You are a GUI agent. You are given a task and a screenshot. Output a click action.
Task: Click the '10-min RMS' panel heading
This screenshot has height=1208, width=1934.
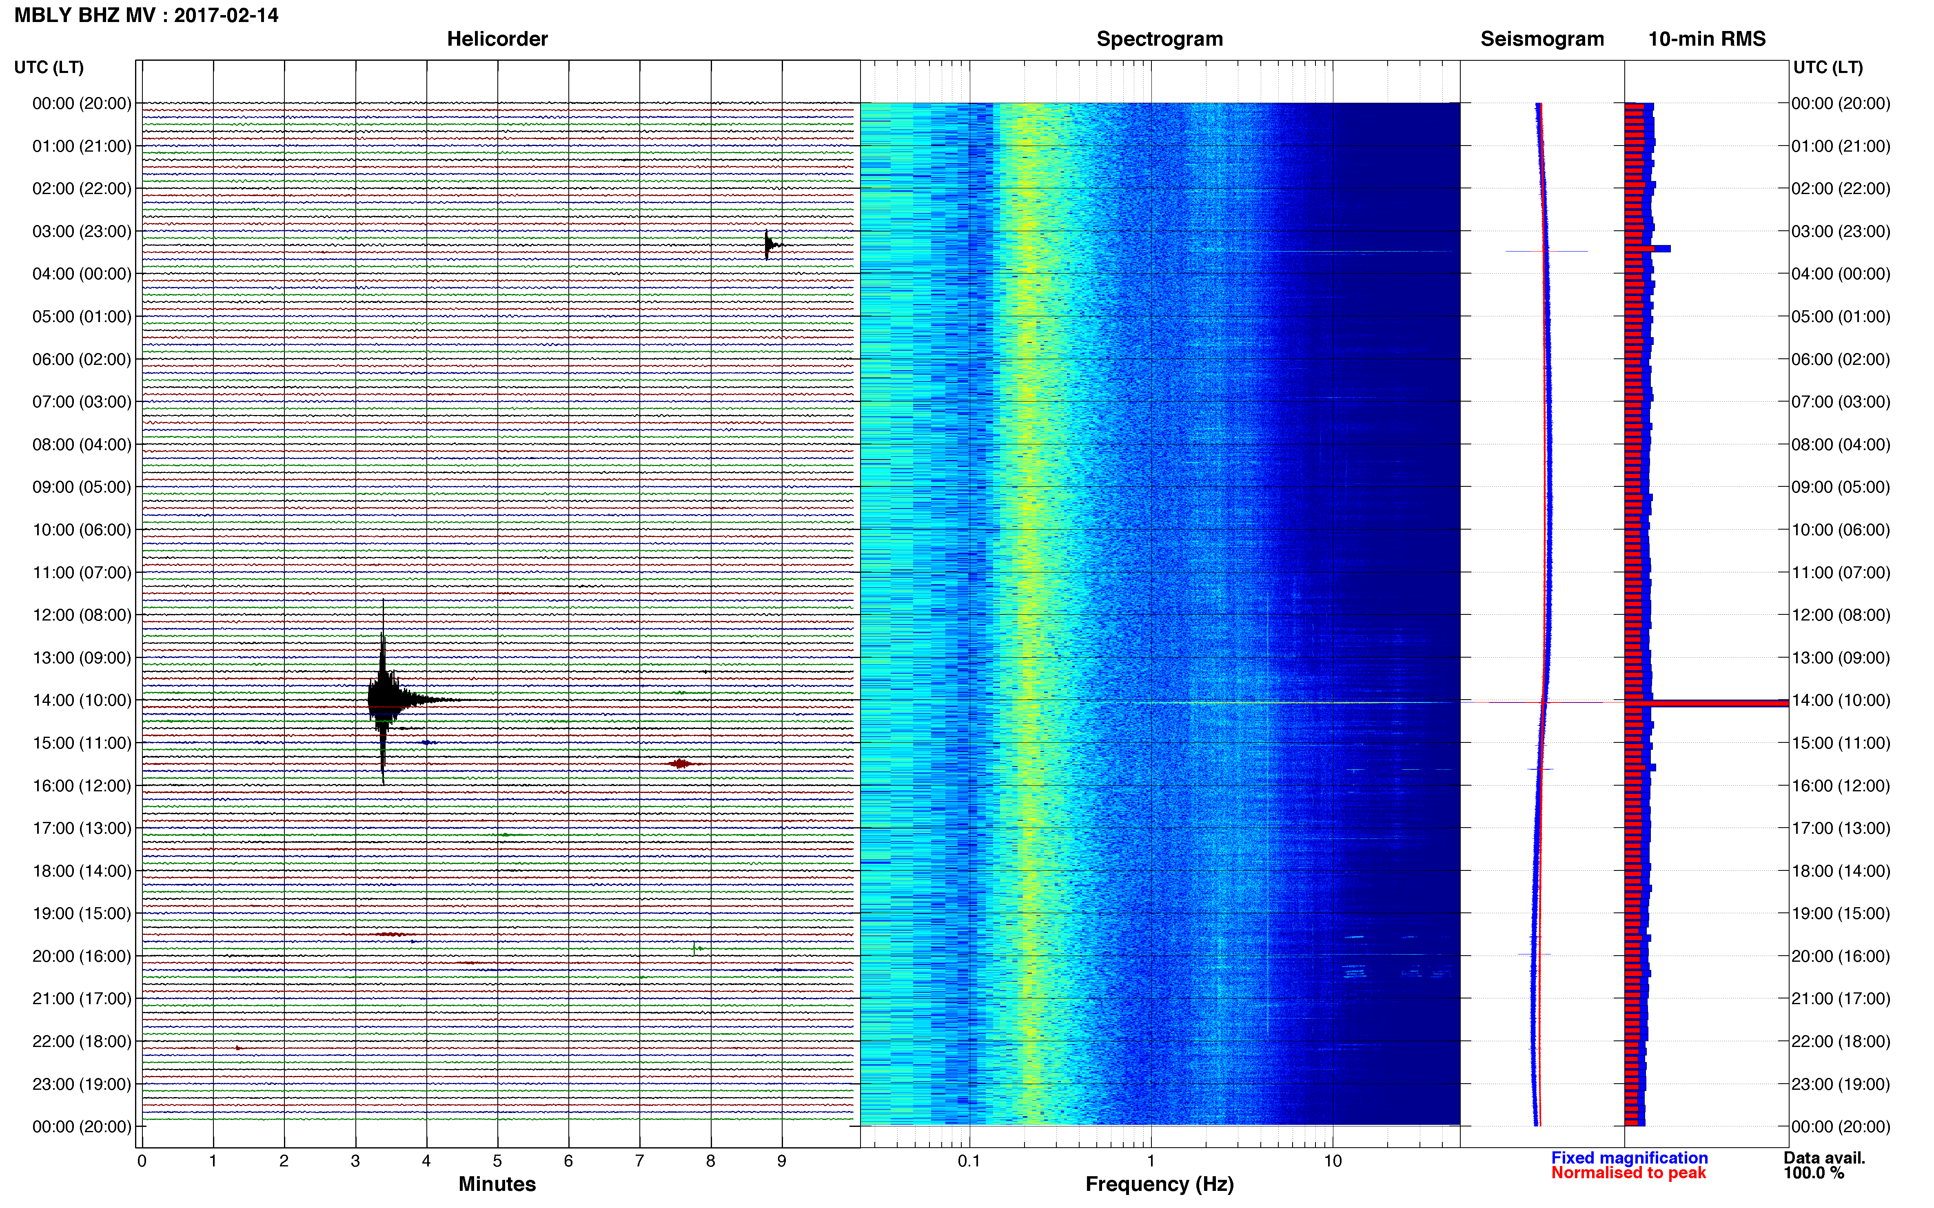(x=1706, y=39)
